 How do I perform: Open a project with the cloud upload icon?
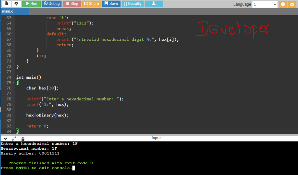[x=16, y=3]
